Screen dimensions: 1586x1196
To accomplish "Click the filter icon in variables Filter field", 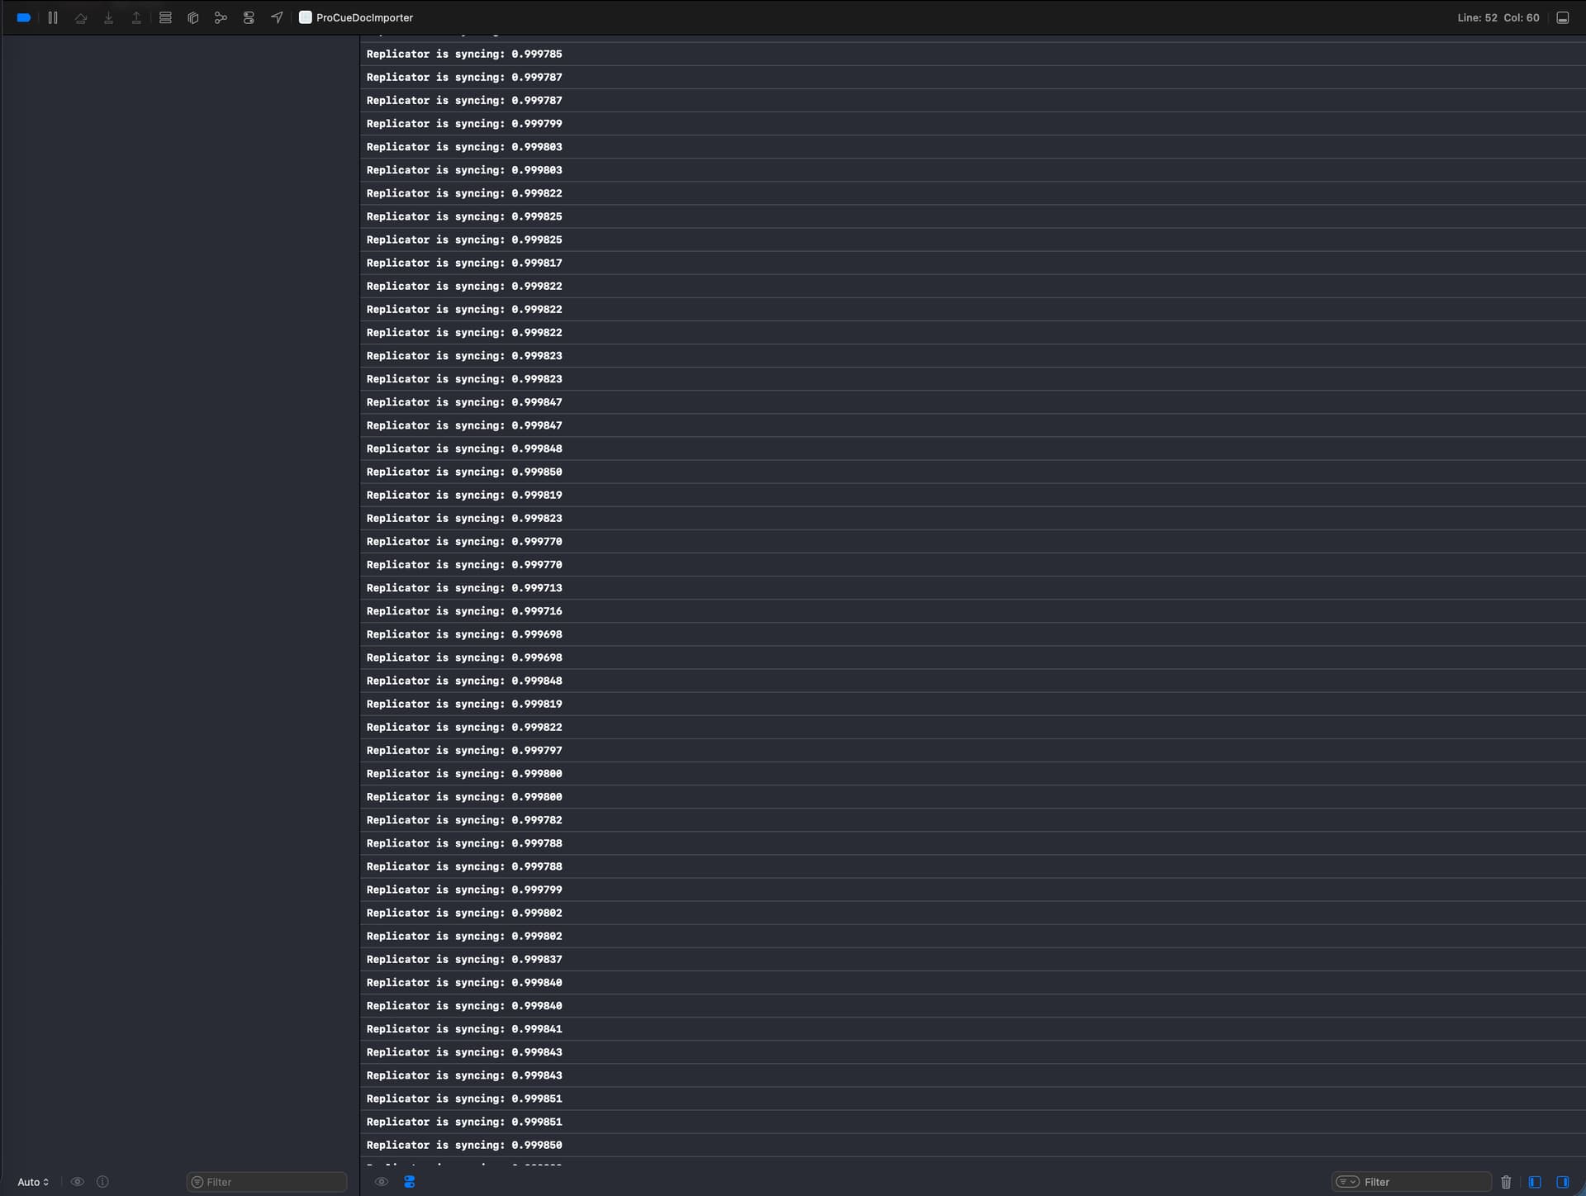I will (x=197, y=1182).
